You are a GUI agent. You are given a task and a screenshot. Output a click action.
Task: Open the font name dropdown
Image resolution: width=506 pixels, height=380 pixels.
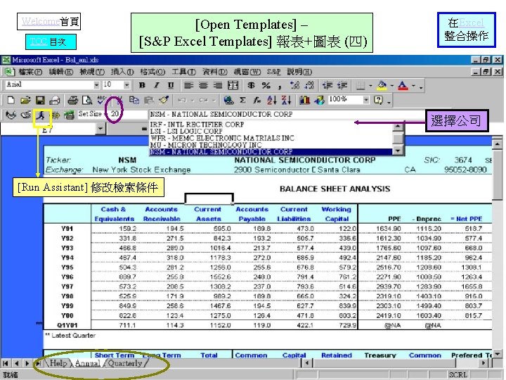(x=96, y=85)
